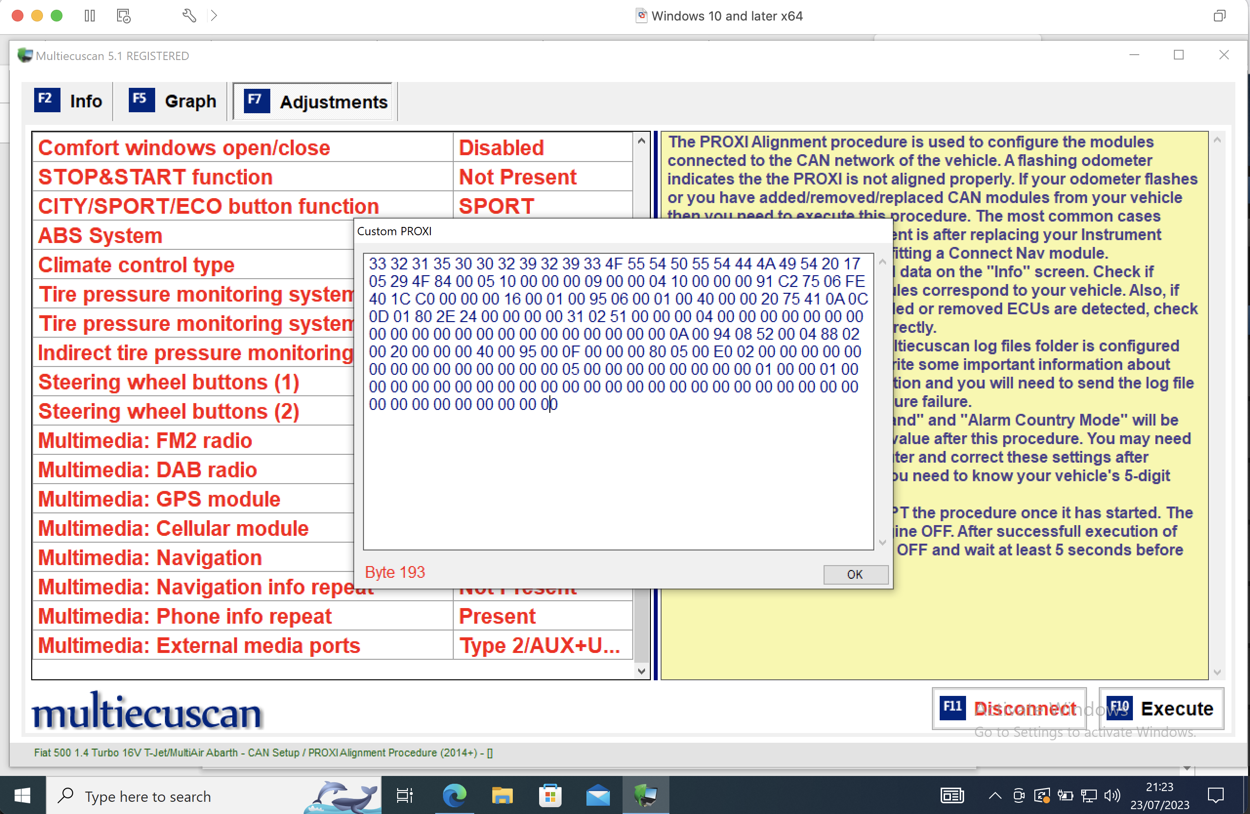
Task: Open Windows Start menu
Action: point(22,795)
